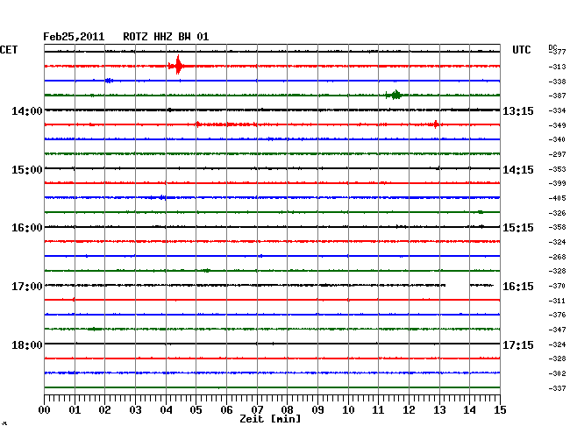
Task: Click the 00 minute tick label
Action: point(45,410)
